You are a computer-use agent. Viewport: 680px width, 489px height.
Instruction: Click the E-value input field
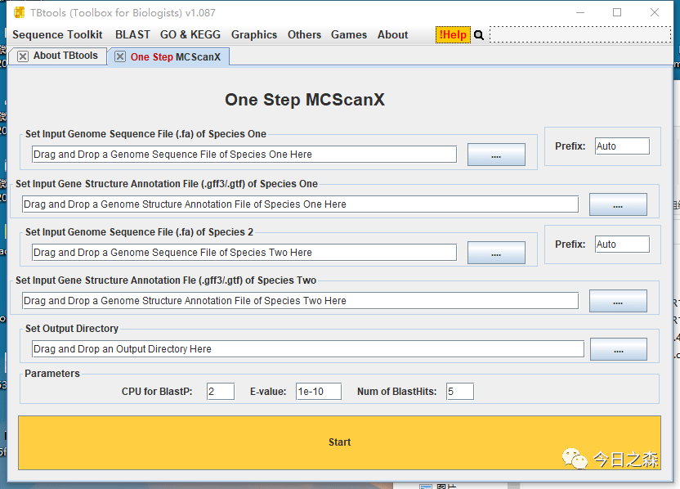pyautogui.click(x=319, y=392)
